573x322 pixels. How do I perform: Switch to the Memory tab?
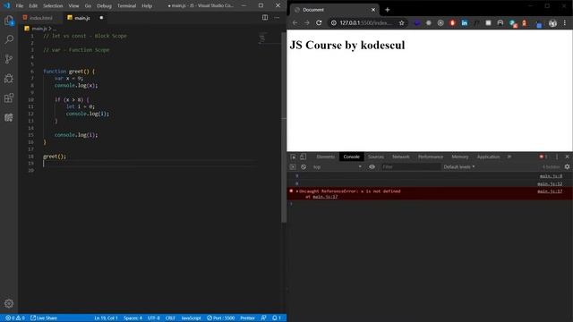point(459,157)
